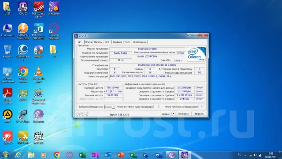
Task: Open Windows Explorer from taskbar
Action: [x=31, y=155]
